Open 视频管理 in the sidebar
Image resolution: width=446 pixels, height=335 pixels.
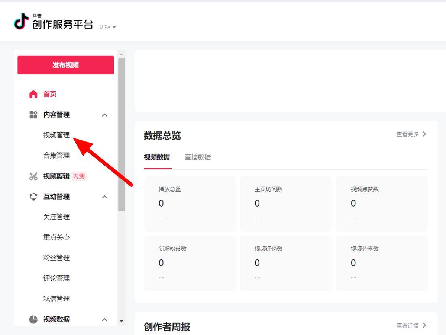coord(56,135)
